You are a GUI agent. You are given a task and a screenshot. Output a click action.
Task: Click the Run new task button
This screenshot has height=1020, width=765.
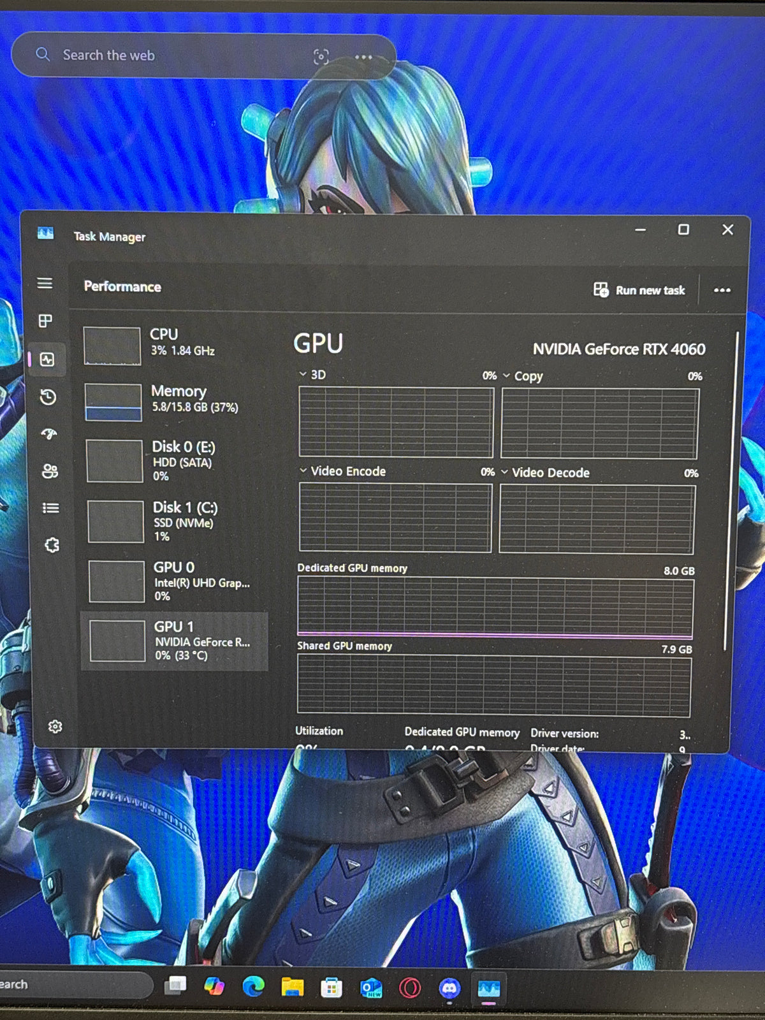pyautogui.click(x=639, y=290)
